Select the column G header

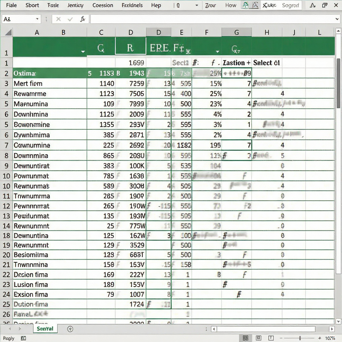click(236, 32)
